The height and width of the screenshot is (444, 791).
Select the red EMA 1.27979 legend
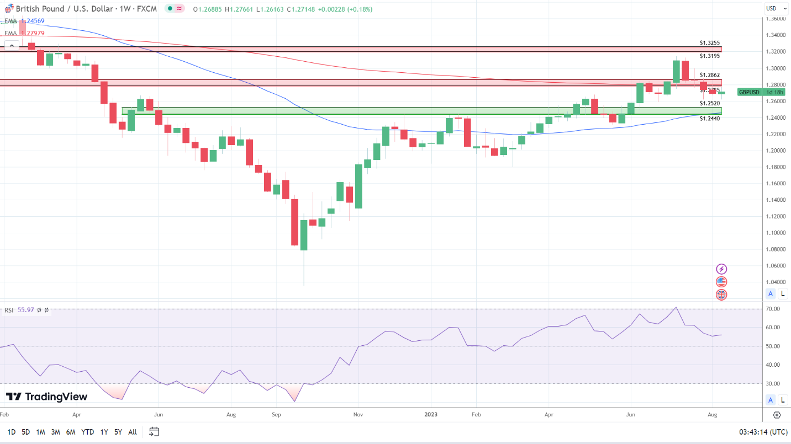click(25, 33)
